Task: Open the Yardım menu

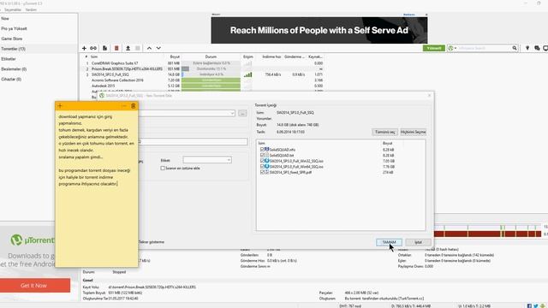Action: (x=31, y=9)
